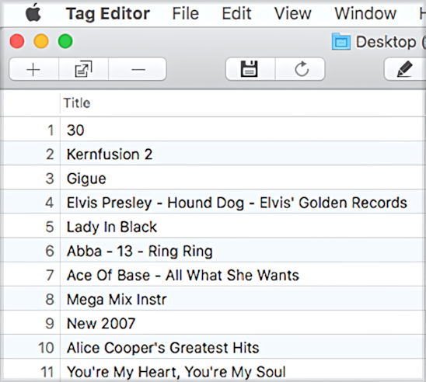Image resolution: width=426 pixels, height=382 pixels.
Task: Sort by the Title column header
Action: click(77, 103)
